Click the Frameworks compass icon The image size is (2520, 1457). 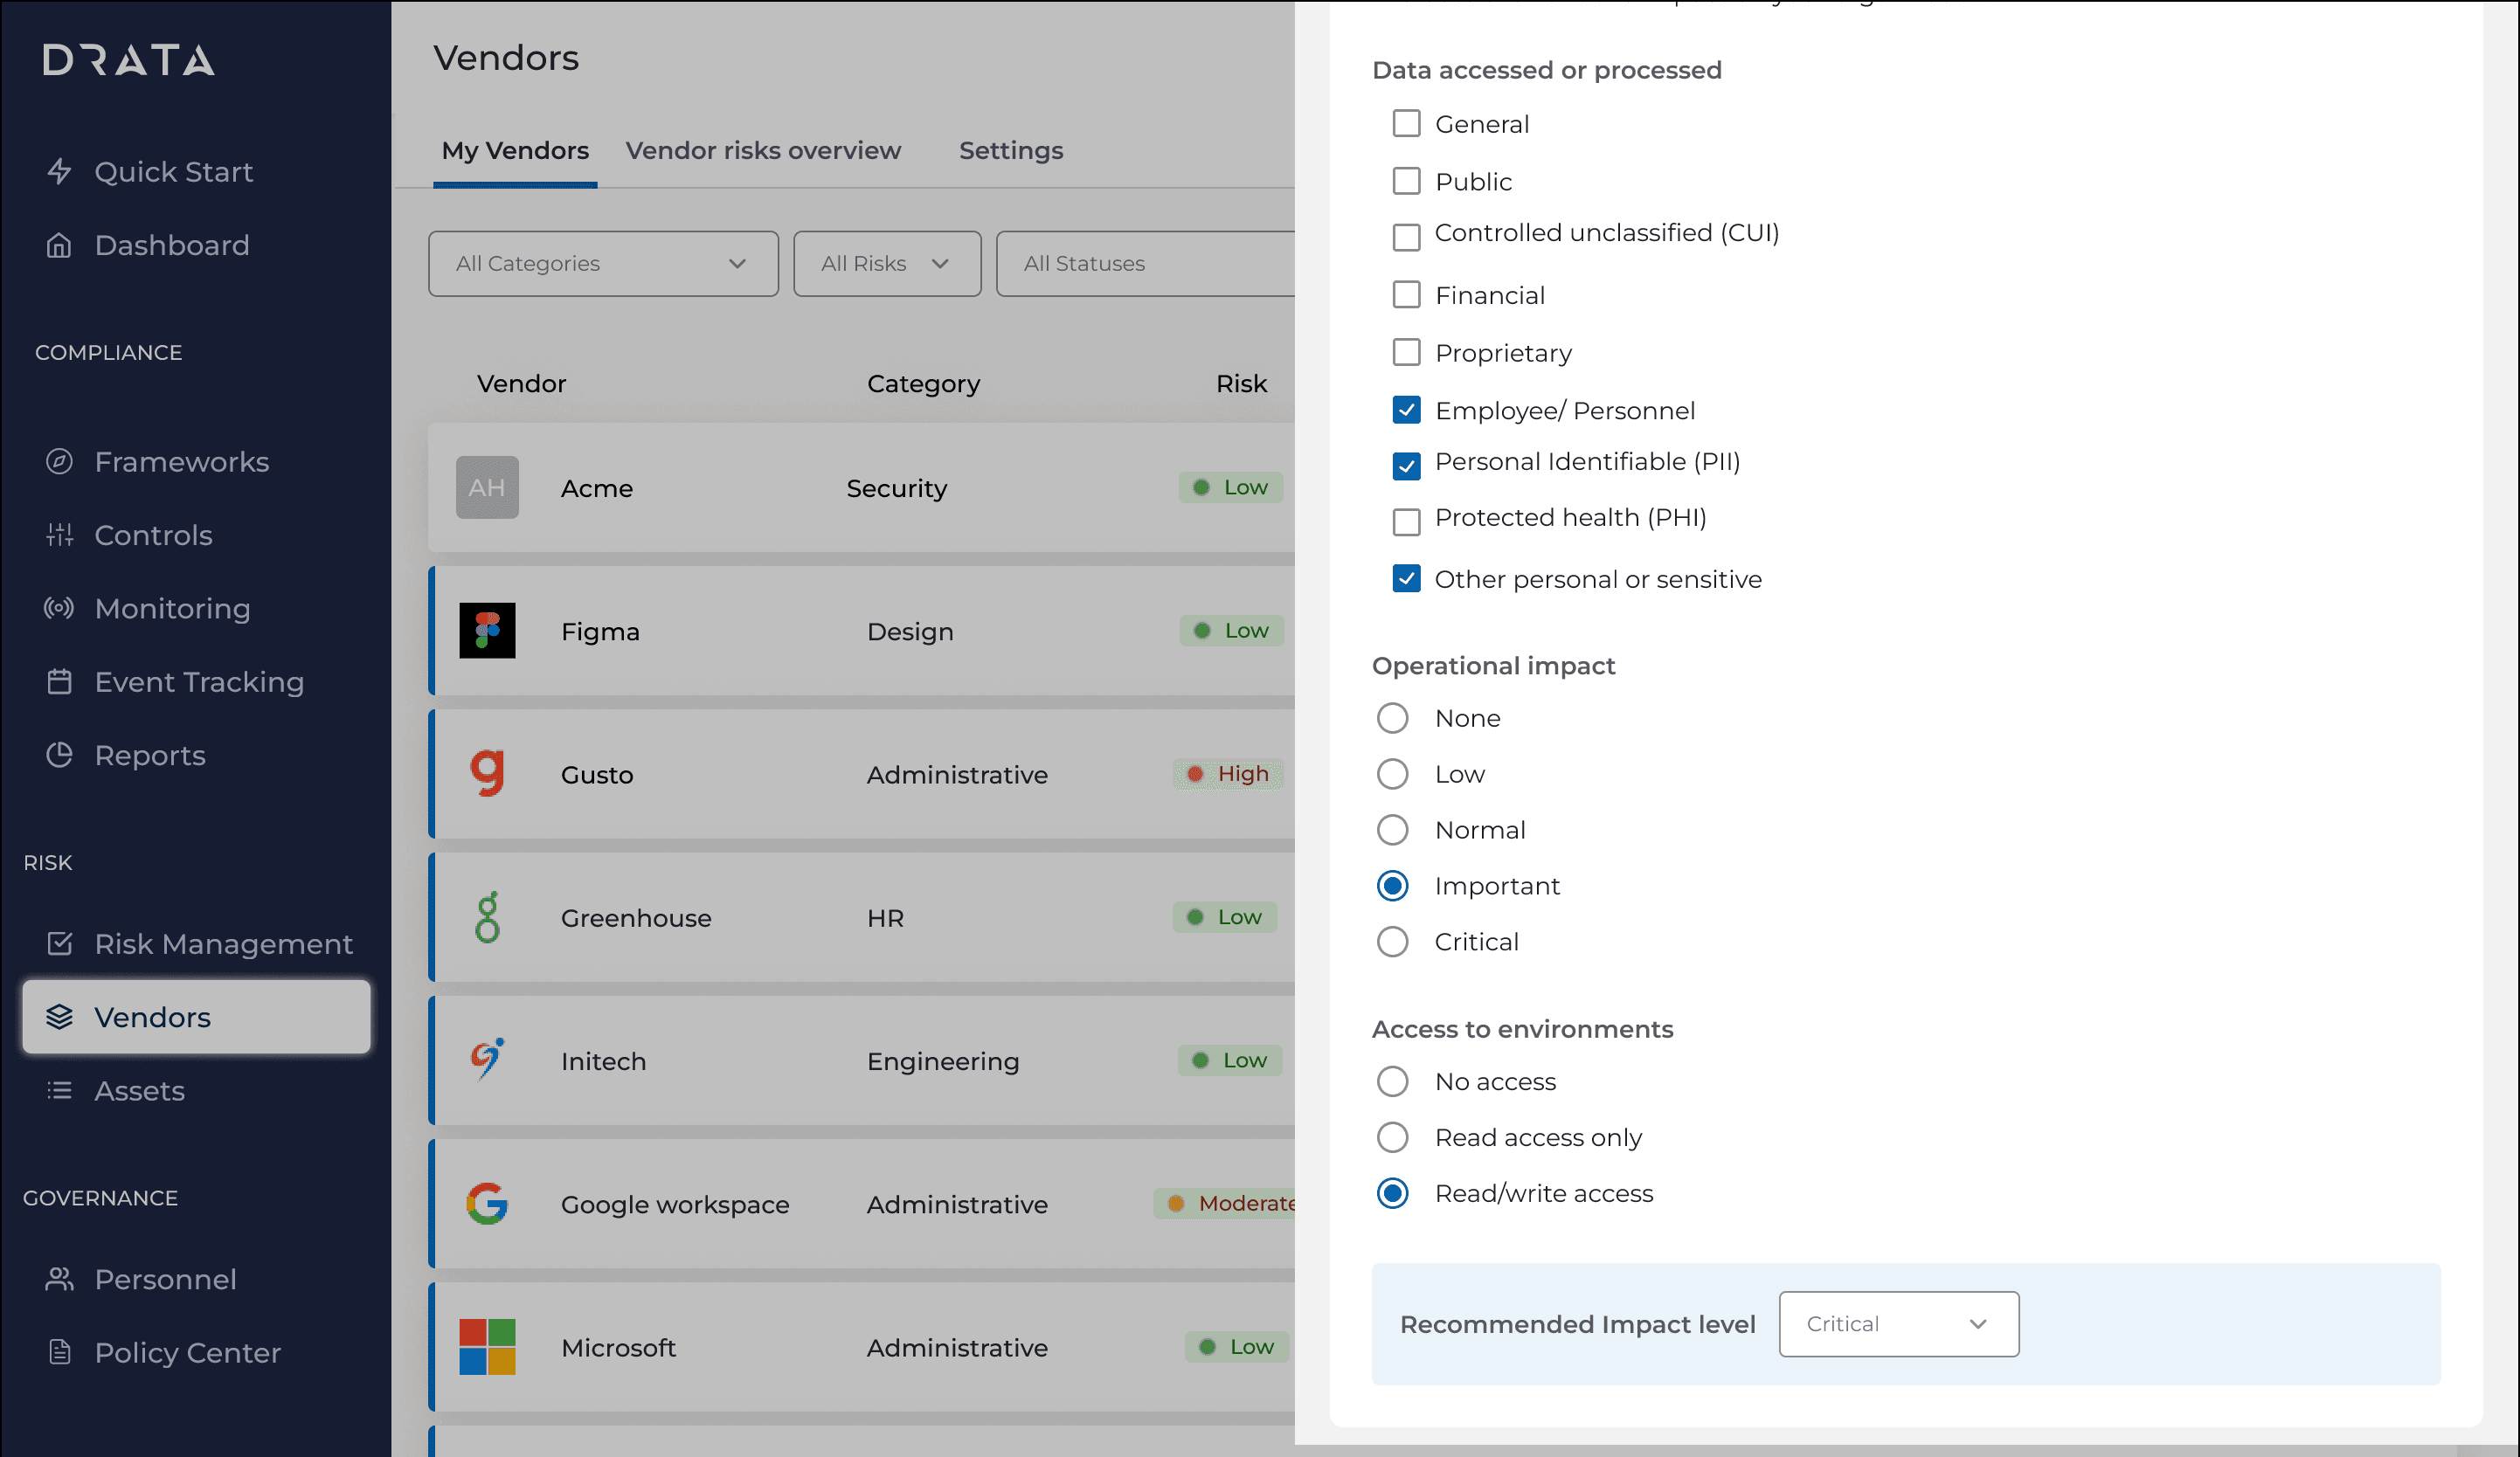[59, 461]
